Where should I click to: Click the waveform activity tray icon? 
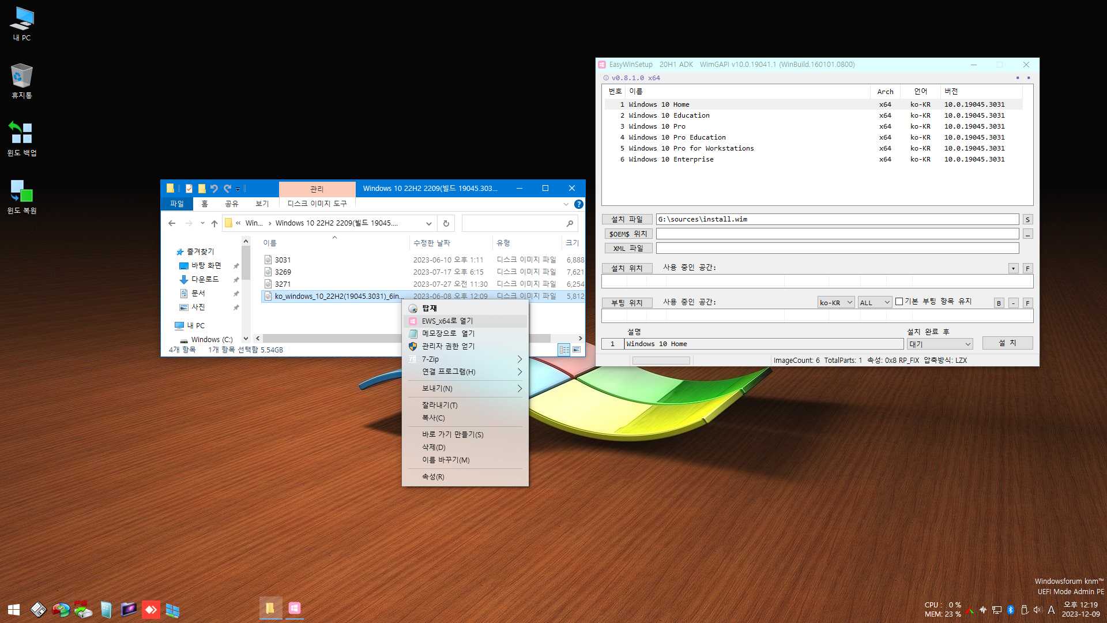983,610
